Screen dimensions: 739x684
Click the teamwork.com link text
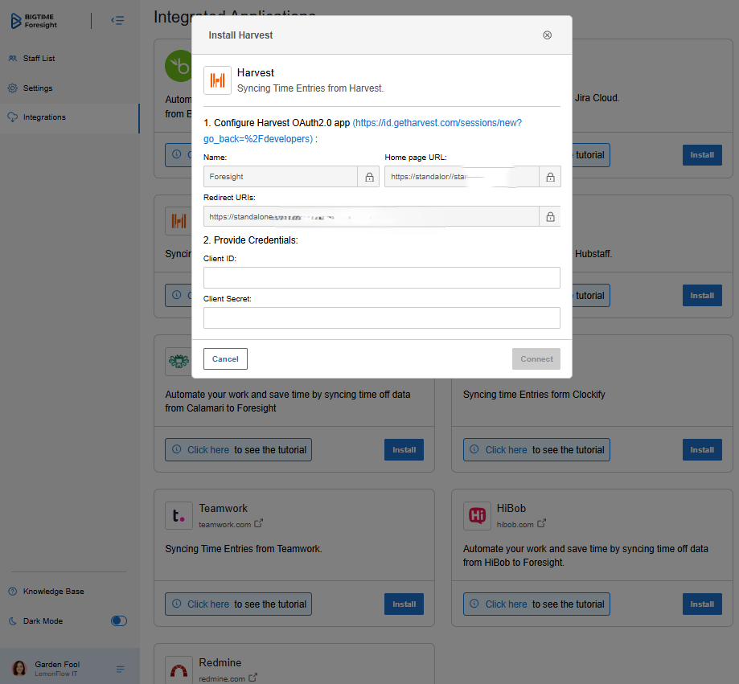[225, 524]
